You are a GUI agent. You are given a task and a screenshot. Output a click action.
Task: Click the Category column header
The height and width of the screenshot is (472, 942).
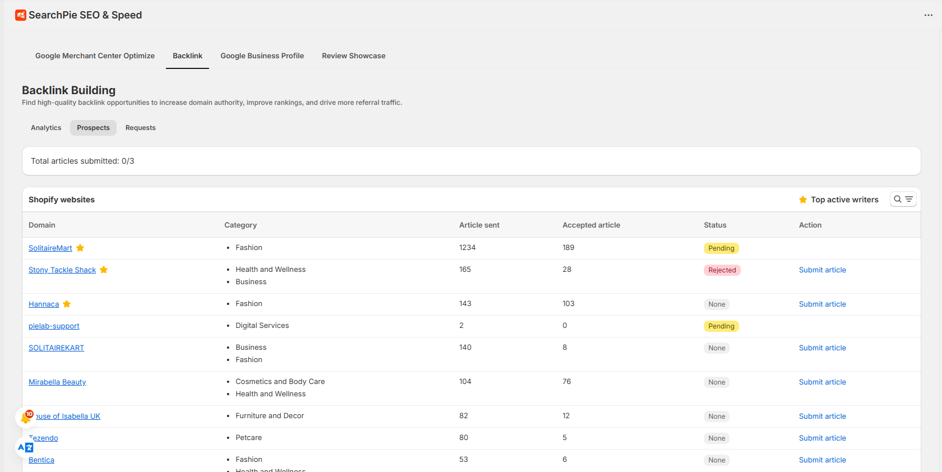click(x=240, y=225)
